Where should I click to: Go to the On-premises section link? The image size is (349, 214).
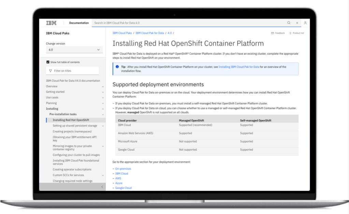tap(123, 169)
